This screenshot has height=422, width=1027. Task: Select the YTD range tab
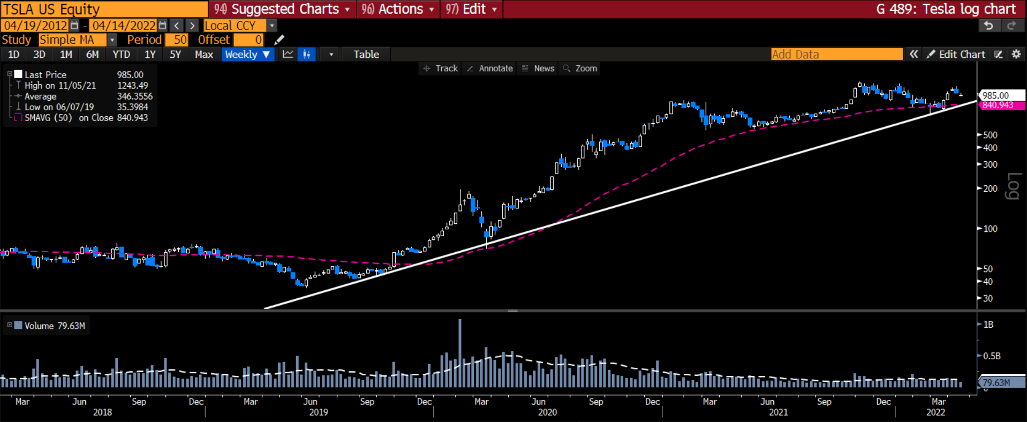pyautogui.click(x=122, y=54)
